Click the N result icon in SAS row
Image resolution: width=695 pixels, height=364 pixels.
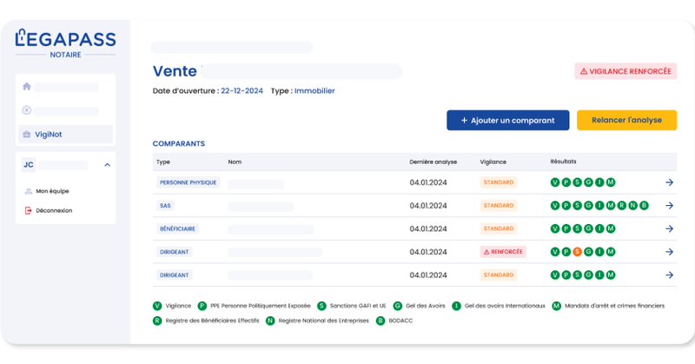[633, 205]
